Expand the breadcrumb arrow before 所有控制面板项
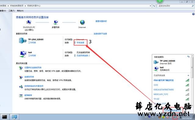195x120 pixels. (8, 6)
